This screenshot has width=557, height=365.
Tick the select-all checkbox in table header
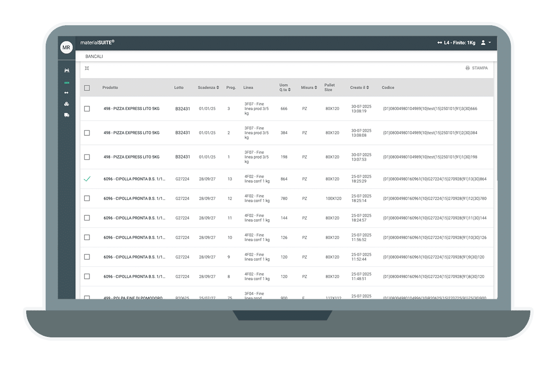point(87,88)
